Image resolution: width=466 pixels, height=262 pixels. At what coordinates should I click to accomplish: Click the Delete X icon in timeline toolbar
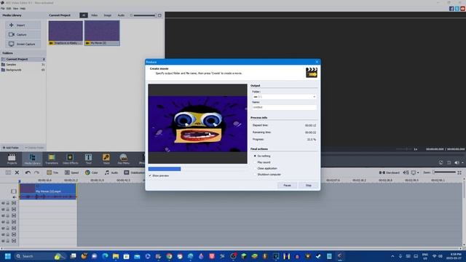point(17,172)
